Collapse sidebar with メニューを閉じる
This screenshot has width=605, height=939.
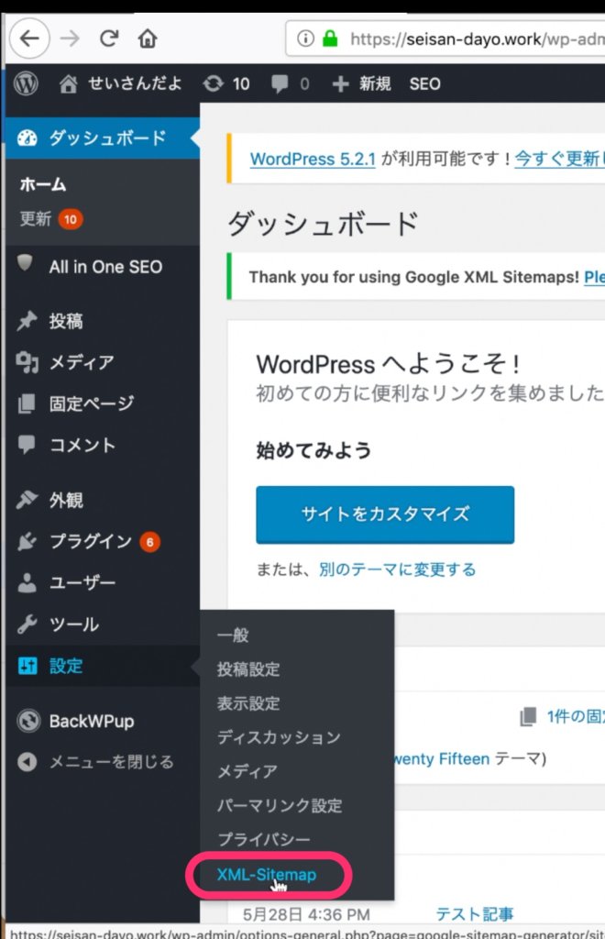tap(110, 761)
